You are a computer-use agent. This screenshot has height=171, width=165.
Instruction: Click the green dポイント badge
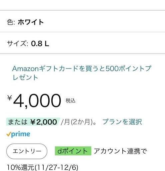pos(73,151)
